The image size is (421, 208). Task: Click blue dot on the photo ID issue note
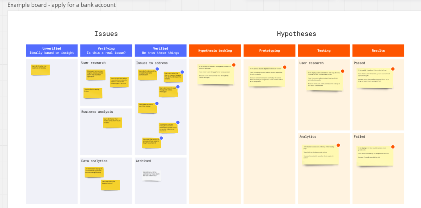click(161, 138)
